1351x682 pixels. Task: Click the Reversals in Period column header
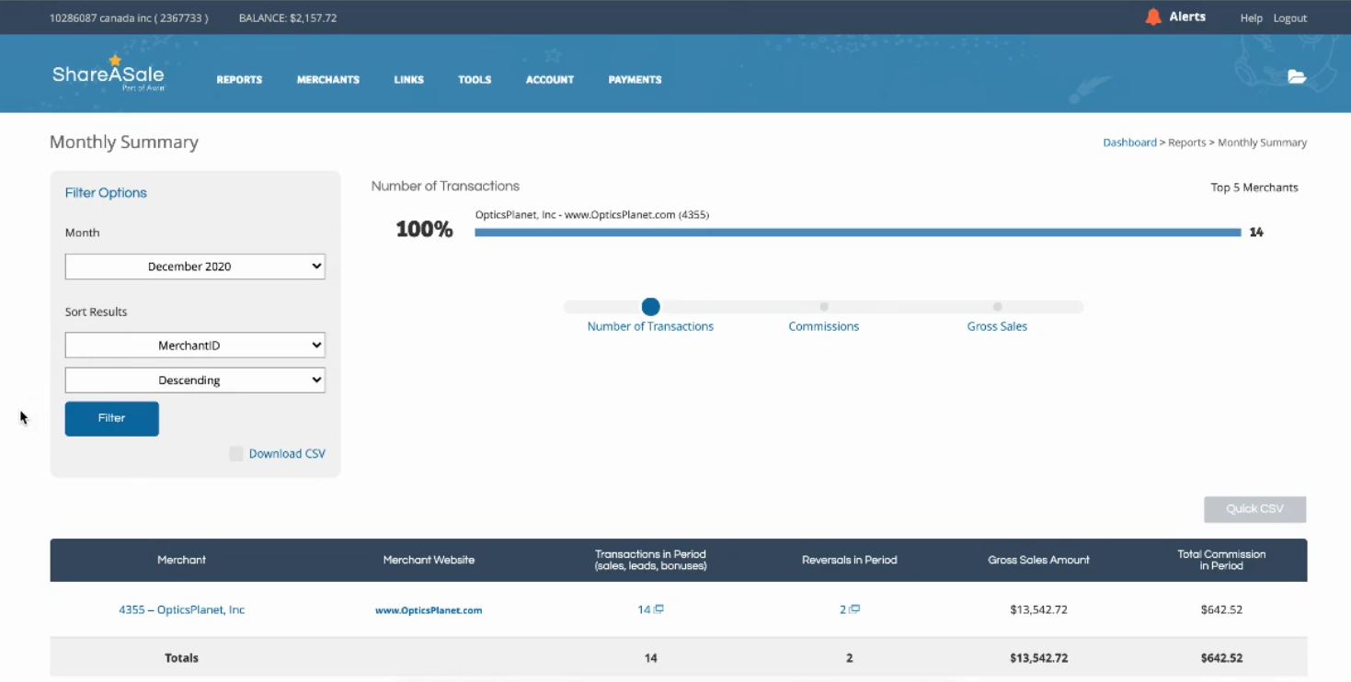850,560
